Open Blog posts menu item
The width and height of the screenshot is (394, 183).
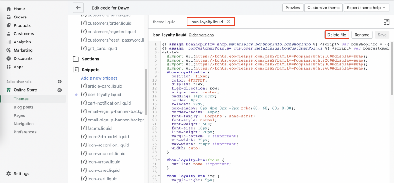coord(23,107)
